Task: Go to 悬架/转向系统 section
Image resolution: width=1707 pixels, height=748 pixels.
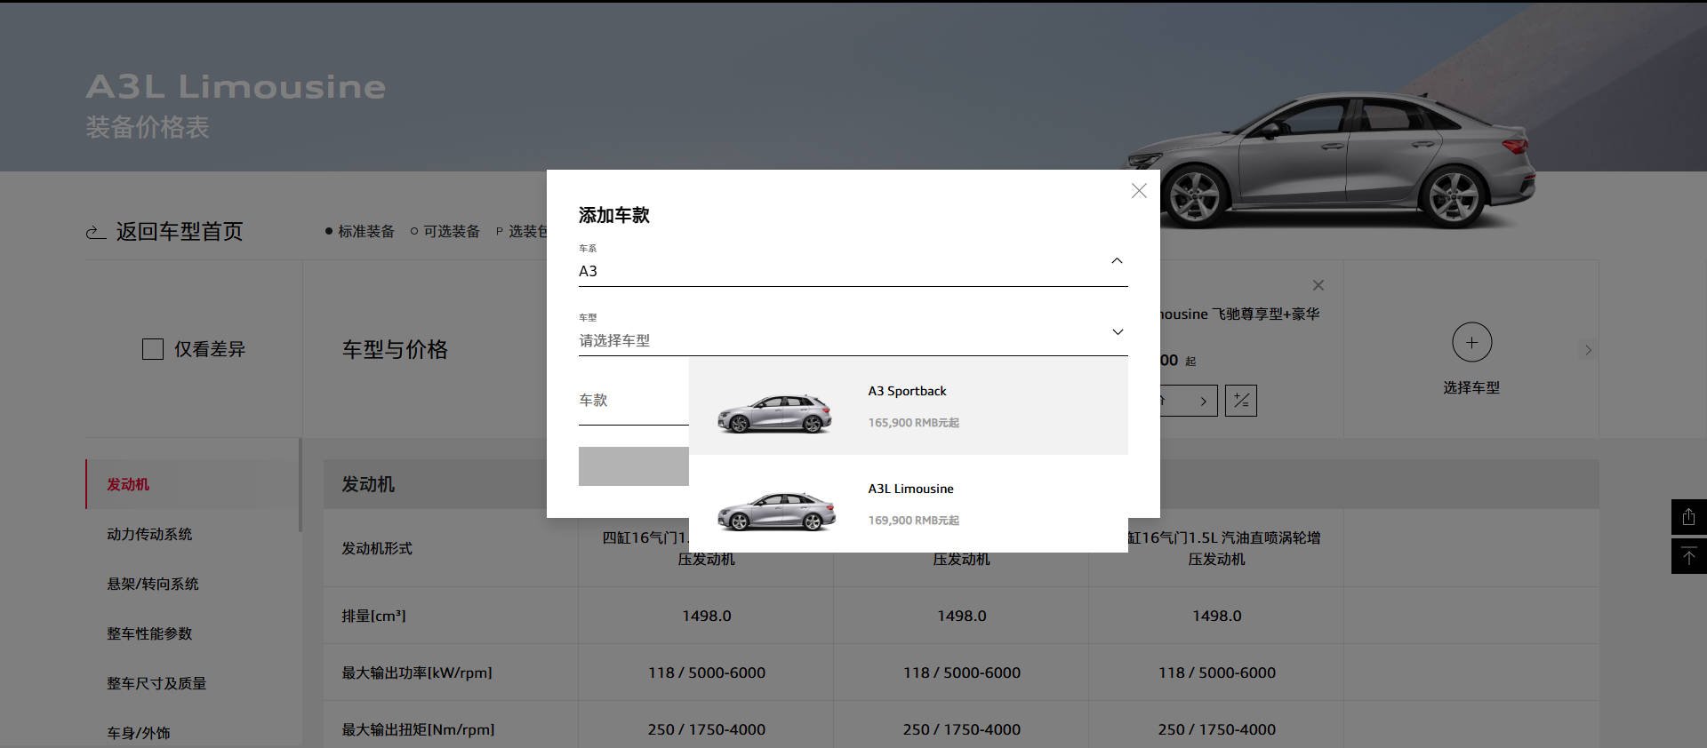Action: point(153,584)
